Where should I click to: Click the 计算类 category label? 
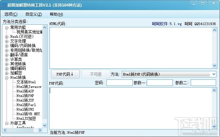(x=16, y=60)
